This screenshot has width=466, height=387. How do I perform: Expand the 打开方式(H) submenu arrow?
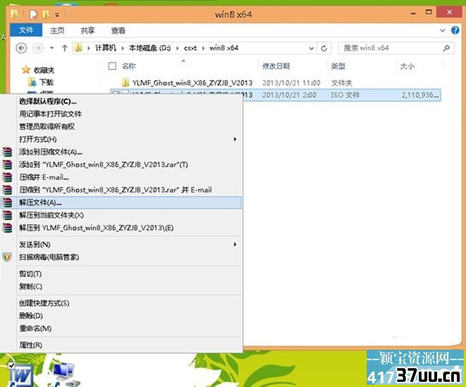coord(235,139)
